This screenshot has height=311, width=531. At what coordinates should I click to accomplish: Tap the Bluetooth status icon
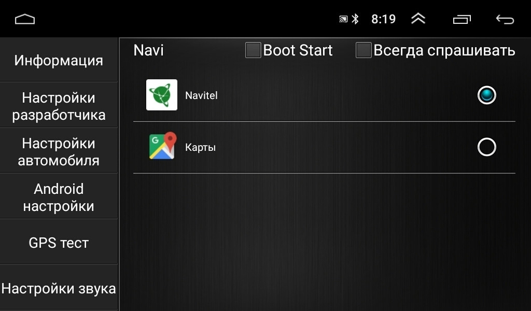tap(355, 19)
